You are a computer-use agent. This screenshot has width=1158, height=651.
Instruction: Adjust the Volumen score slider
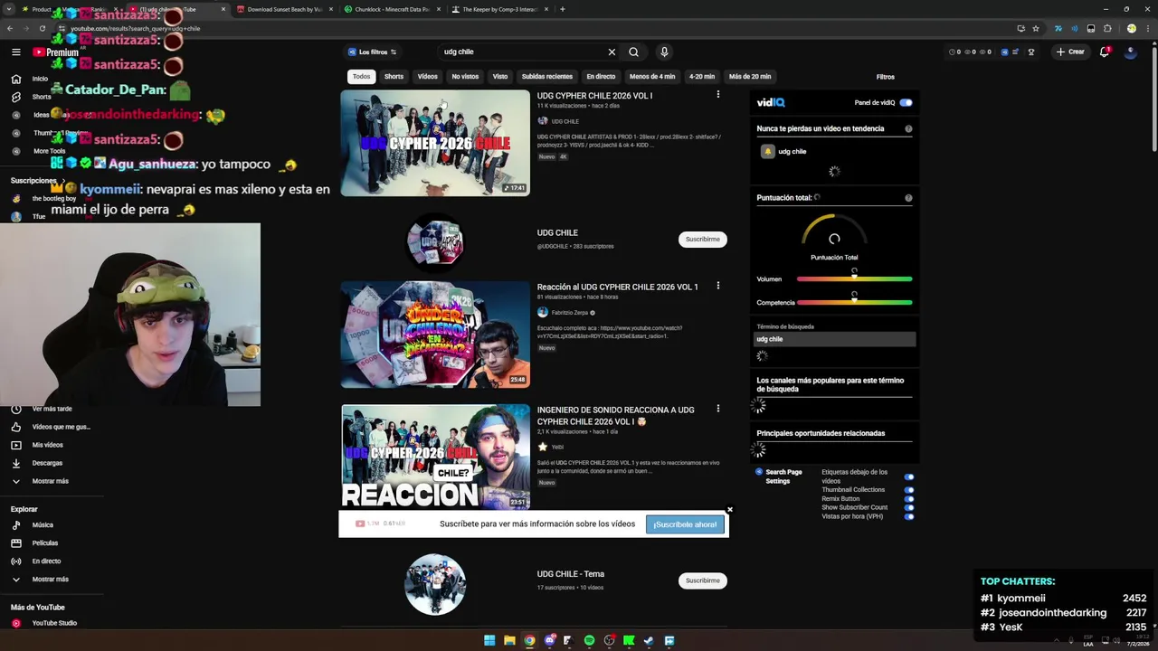point(854,278)
